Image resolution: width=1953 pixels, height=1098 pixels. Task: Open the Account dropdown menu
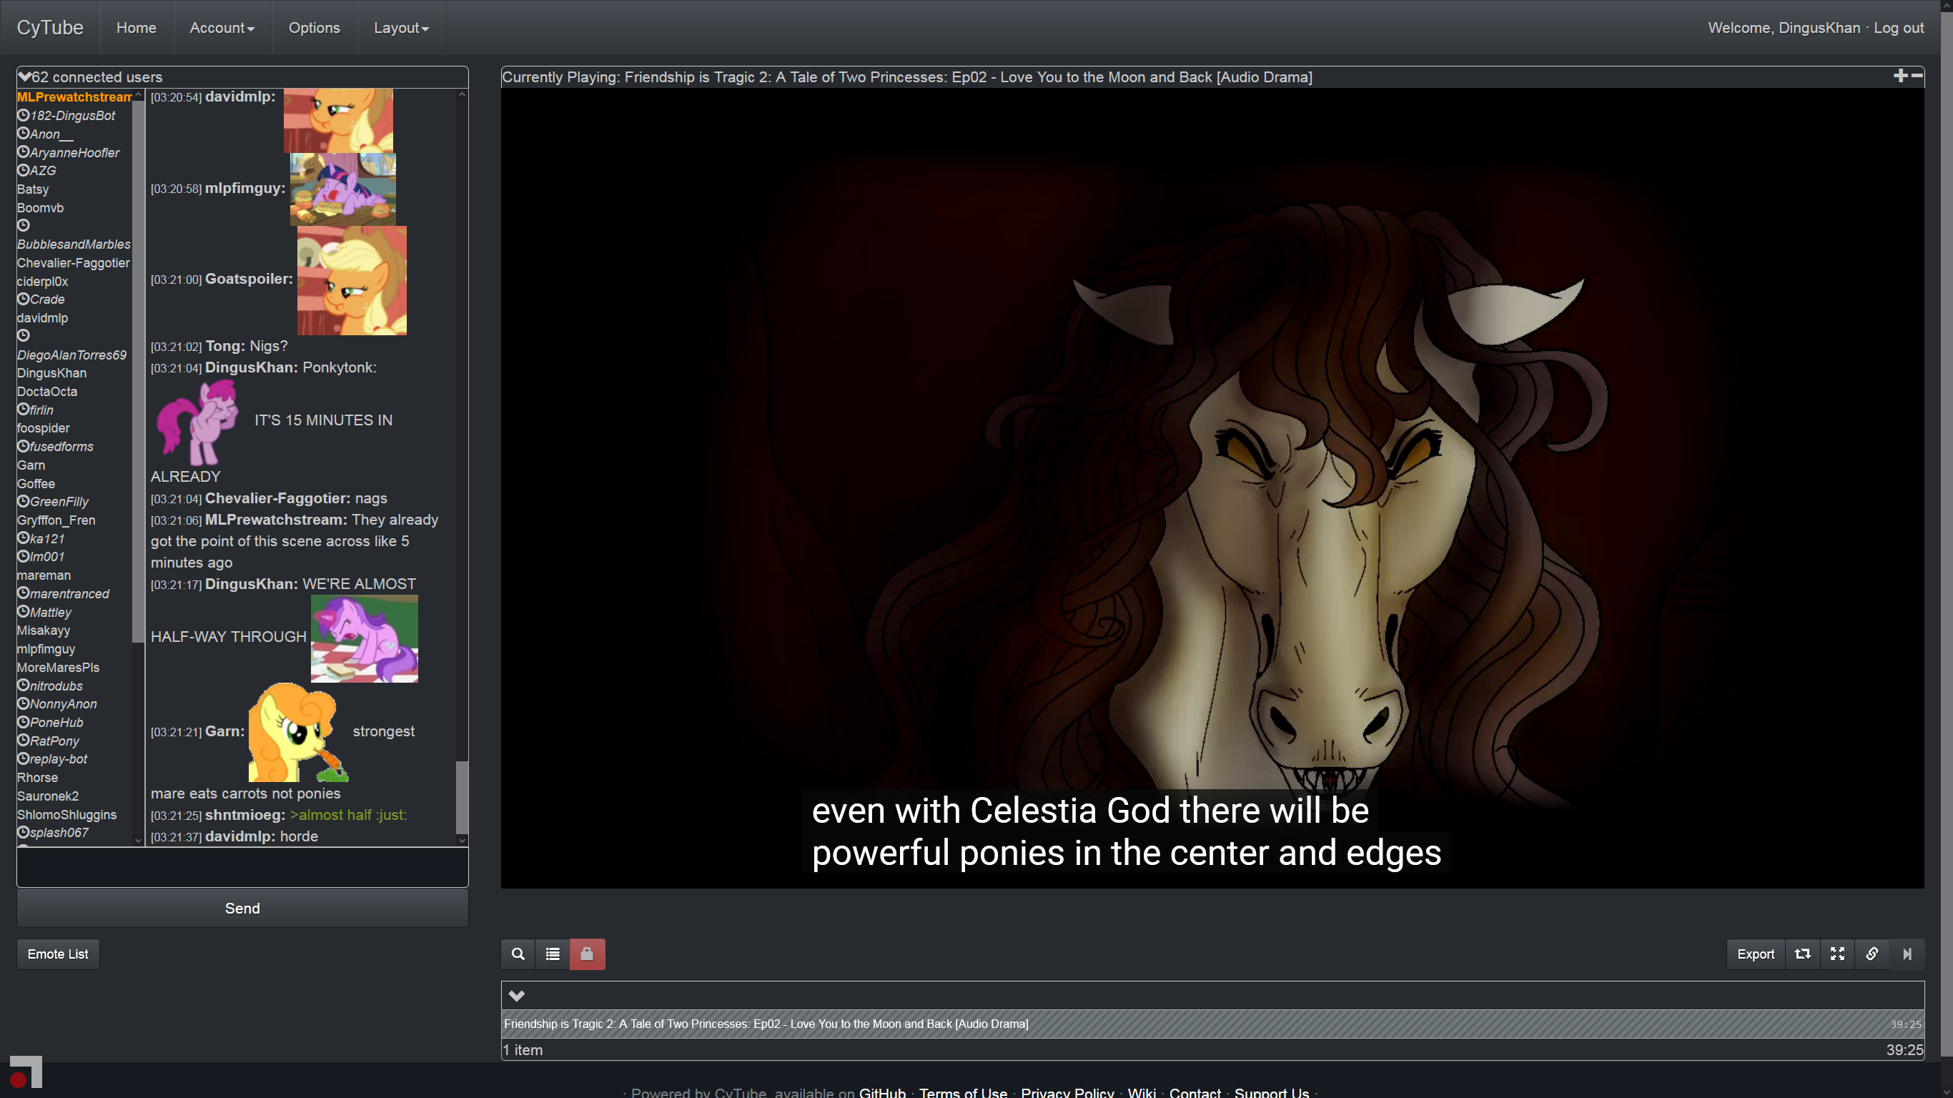coord(222,28)
